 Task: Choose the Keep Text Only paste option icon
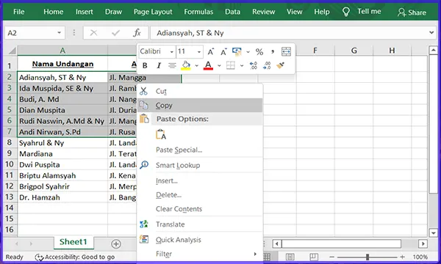[160, 134]
